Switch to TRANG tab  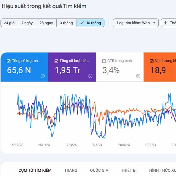click(71, 170)
